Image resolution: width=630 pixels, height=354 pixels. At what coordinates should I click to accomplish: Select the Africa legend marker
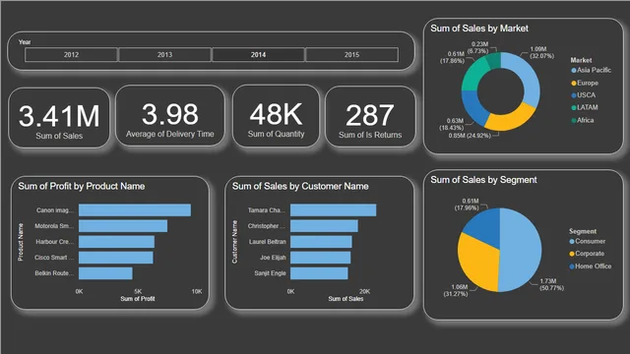coord(574,120)
